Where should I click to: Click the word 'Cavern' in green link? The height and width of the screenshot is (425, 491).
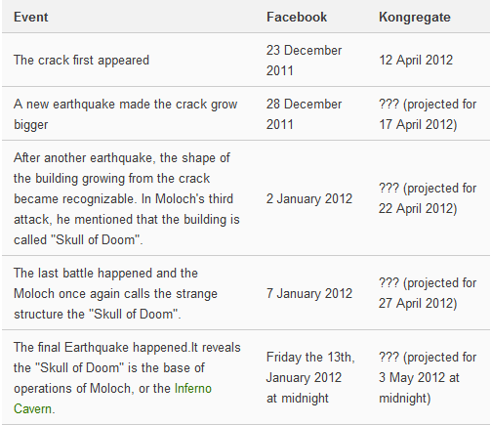32,409
